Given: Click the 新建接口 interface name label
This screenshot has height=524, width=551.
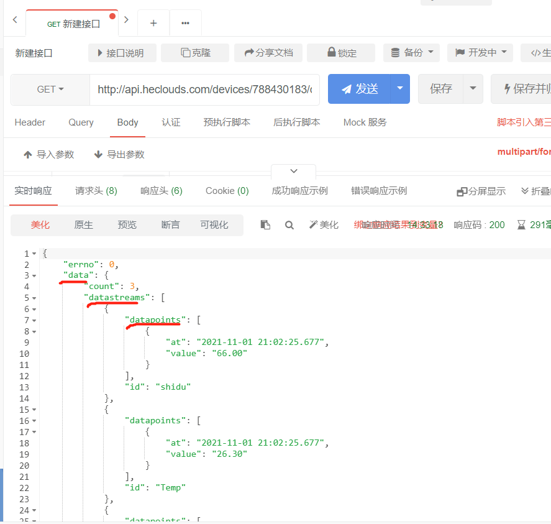Looking at the screenshot, I should [34, 53].
